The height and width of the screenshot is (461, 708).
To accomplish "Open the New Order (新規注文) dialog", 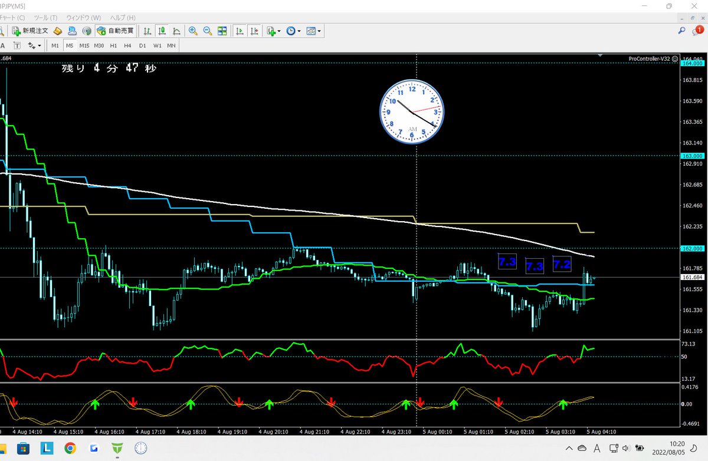I will (x=31, y=31).
